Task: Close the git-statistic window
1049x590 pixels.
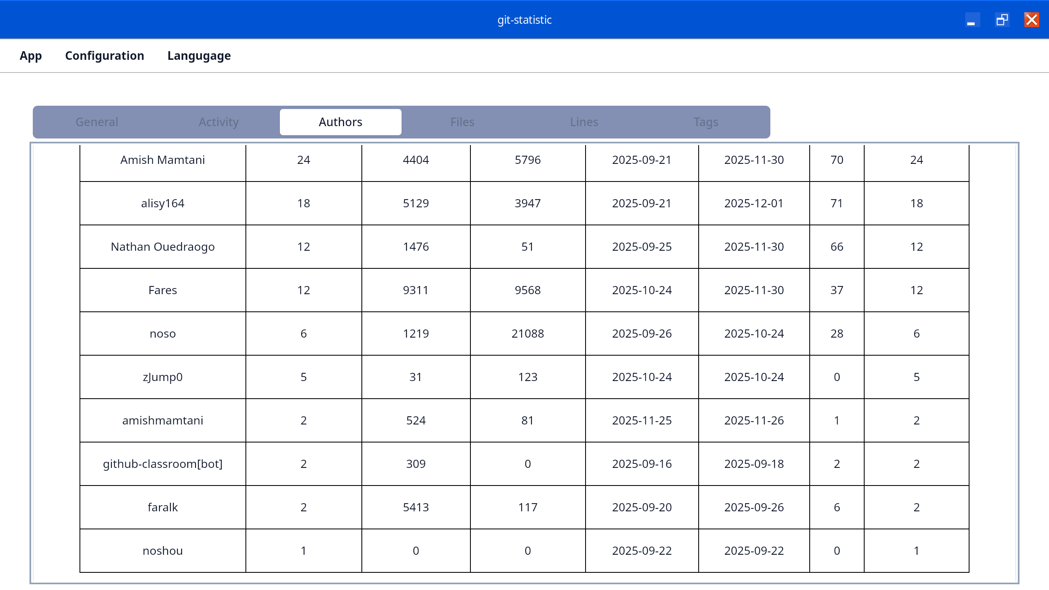Action: 1031,20
